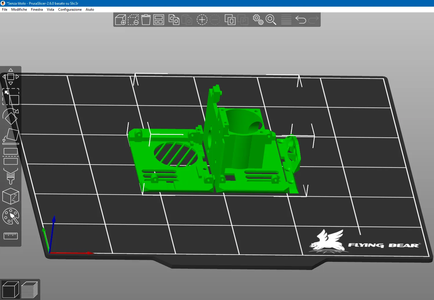Open the File menu
This screenshot has height=300, width=434.
click(x=5, y=10)
